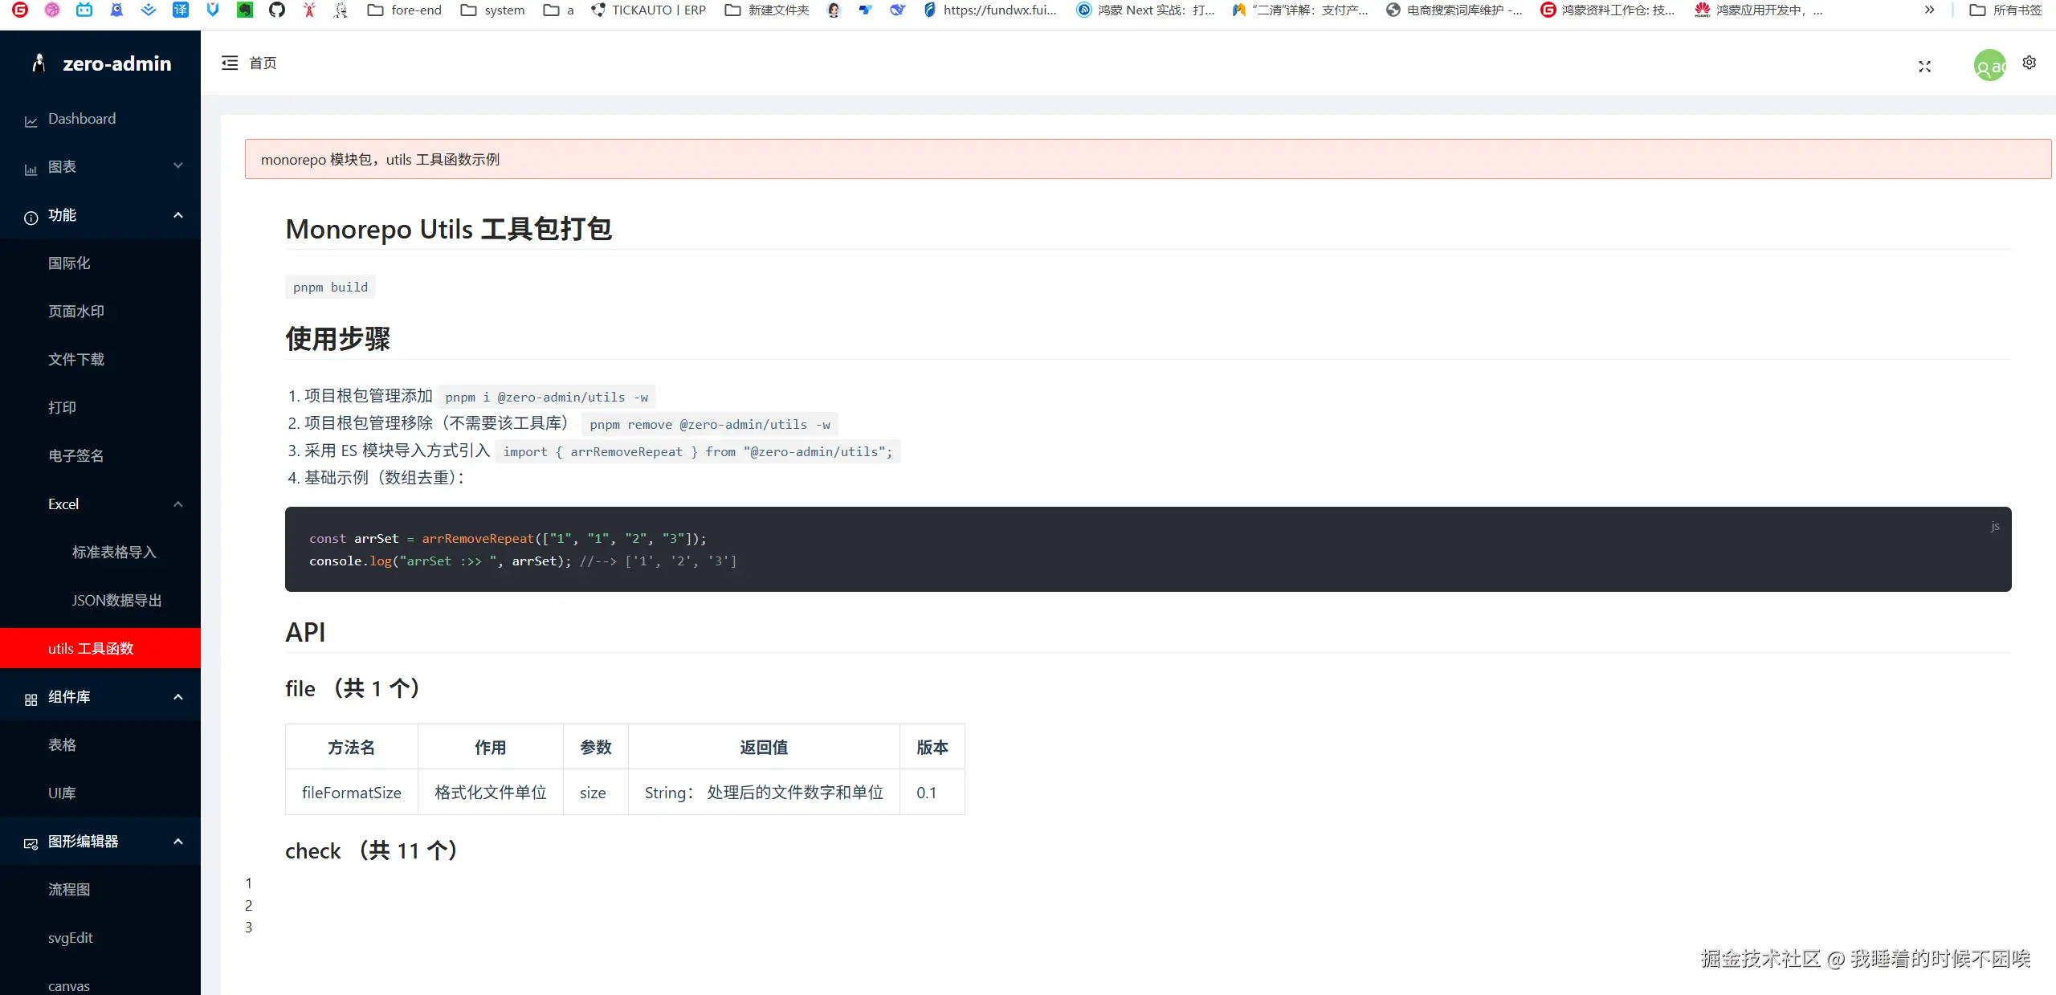Toggle fullscreen mode icon in header
Image resolution: width=2056 pixels, height=995 pixels.
point(1924,67)
